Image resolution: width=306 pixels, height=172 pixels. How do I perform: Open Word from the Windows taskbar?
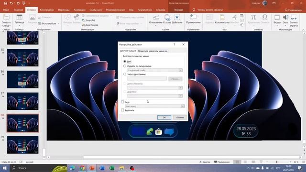[102, 168]
